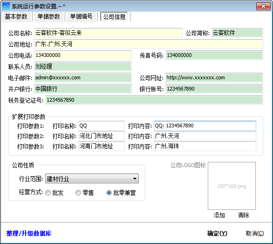The width and height of the screenshot is (273, 244).
Task: Edit 打印名称 field showing 河北门市地址
Action: click(x=102, y=136)
